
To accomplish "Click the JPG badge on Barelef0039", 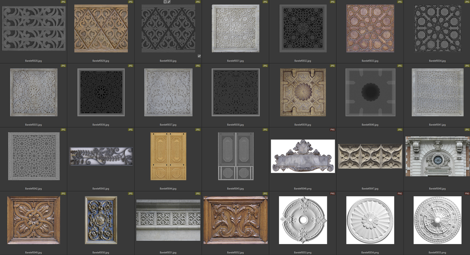I will click(x=332, y=66).
